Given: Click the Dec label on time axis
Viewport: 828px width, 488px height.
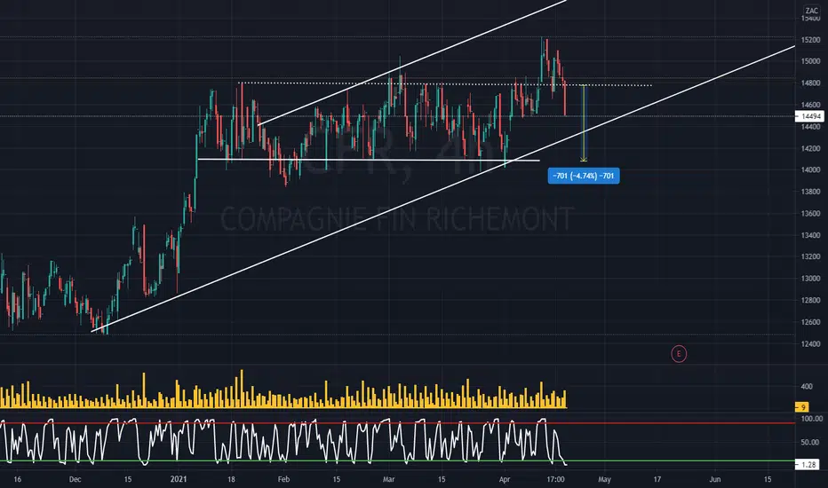Looking at the screenshot, I should click(x=75, y=479).
